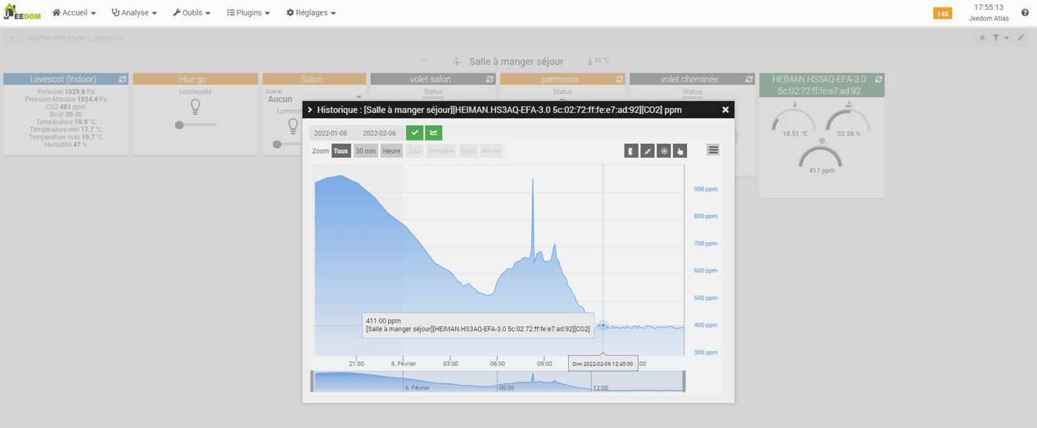Click the help question mark icon
1037x428 pixels.
point(1025,13)
